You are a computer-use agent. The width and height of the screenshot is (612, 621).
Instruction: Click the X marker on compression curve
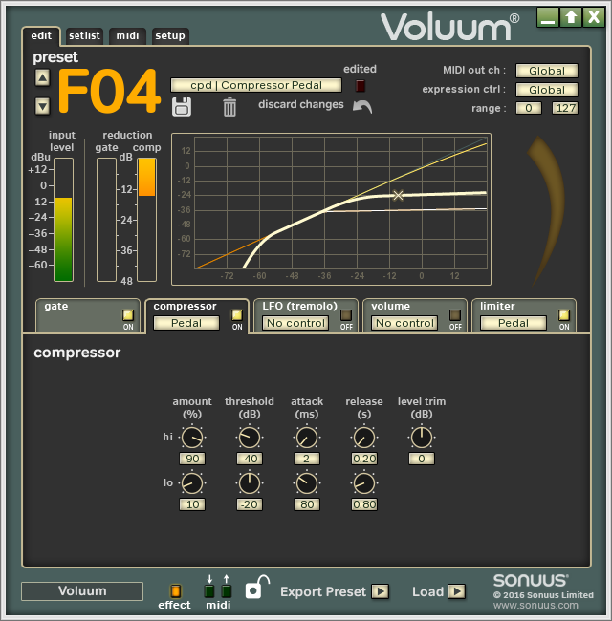coord(398,195)
